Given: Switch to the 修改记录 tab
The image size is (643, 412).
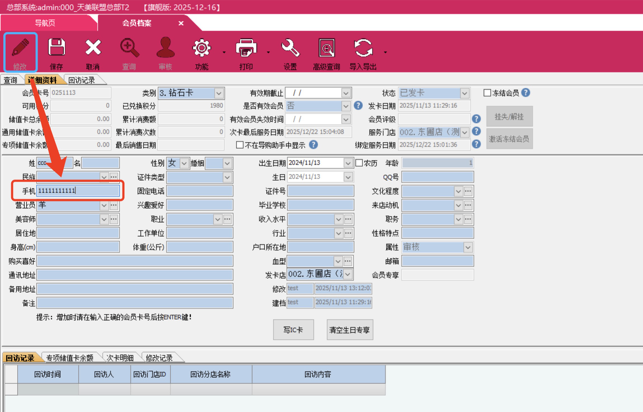Looking at the screenshot, I should point(159,358).
